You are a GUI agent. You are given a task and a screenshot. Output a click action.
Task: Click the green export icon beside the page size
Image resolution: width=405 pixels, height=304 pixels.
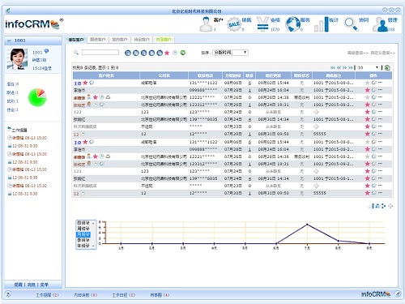(x=387, y=67)
